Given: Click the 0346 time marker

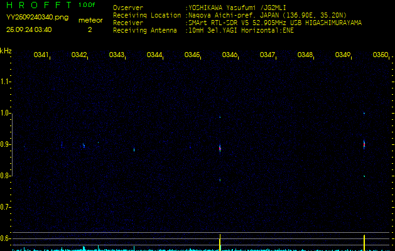Looking at the screenshot, I should (230, 55).
